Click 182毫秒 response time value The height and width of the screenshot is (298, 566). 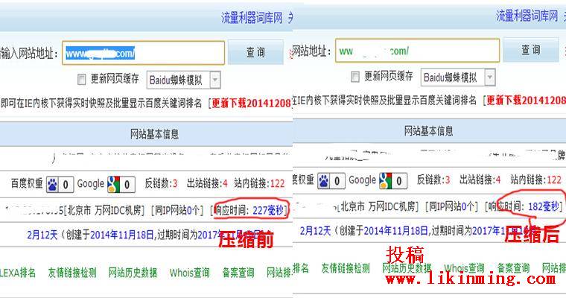click(x=544, y=206)
